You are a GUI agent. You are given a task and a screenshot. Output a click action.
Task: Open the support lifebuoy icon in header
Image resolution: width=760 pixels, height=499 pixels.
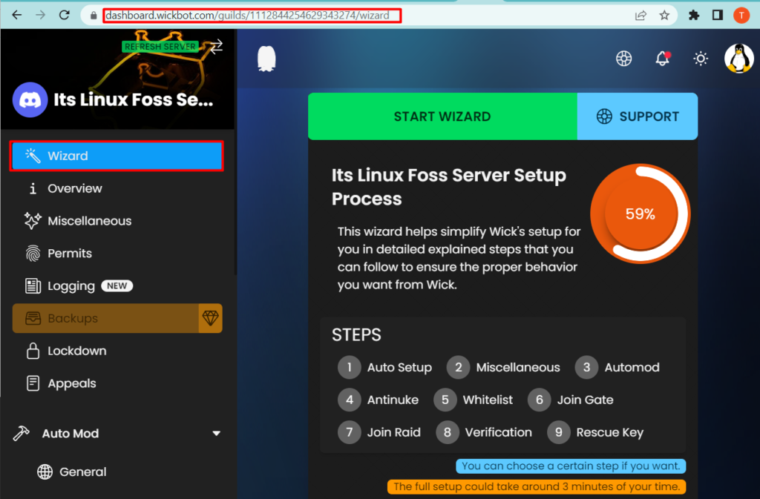[x=623, y=59]
